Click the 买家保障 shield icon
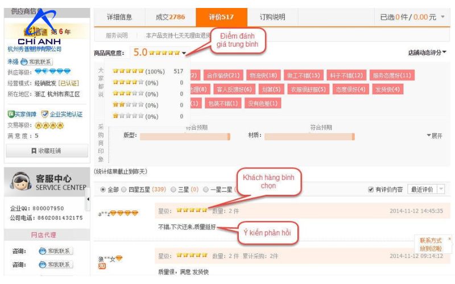This screenshot has height=284, width=455. click(x=11, y=114)
